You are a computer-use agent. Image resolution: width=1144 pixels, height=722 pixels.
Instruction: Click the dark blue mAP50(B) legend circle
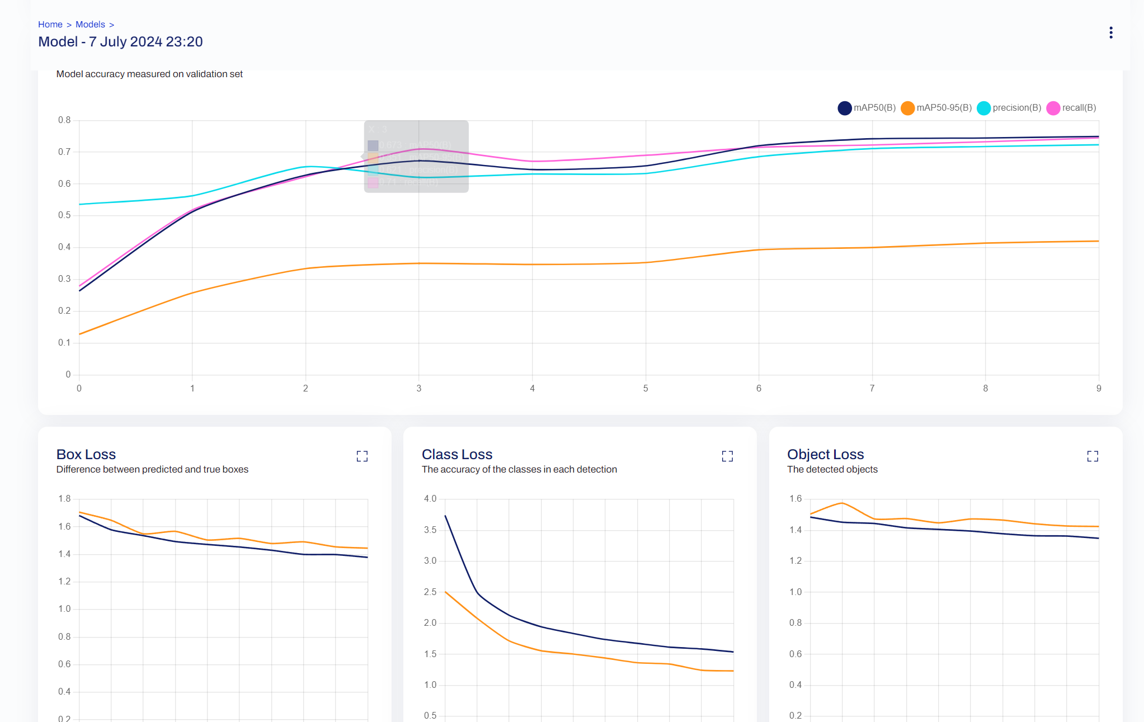[845, 108]
